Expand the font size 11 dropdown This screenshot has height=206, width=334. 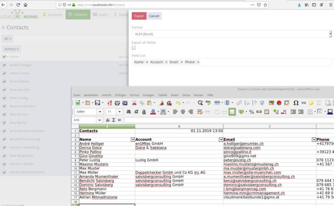(119, 112)
